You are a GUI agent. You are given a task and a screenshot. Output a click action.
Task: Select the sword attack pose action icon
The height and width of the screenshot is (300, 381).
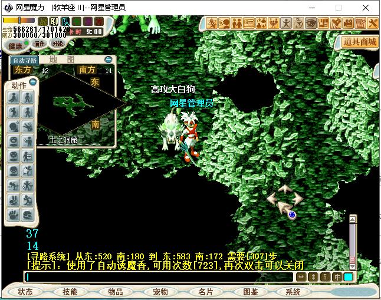click(x=28, y=141)
